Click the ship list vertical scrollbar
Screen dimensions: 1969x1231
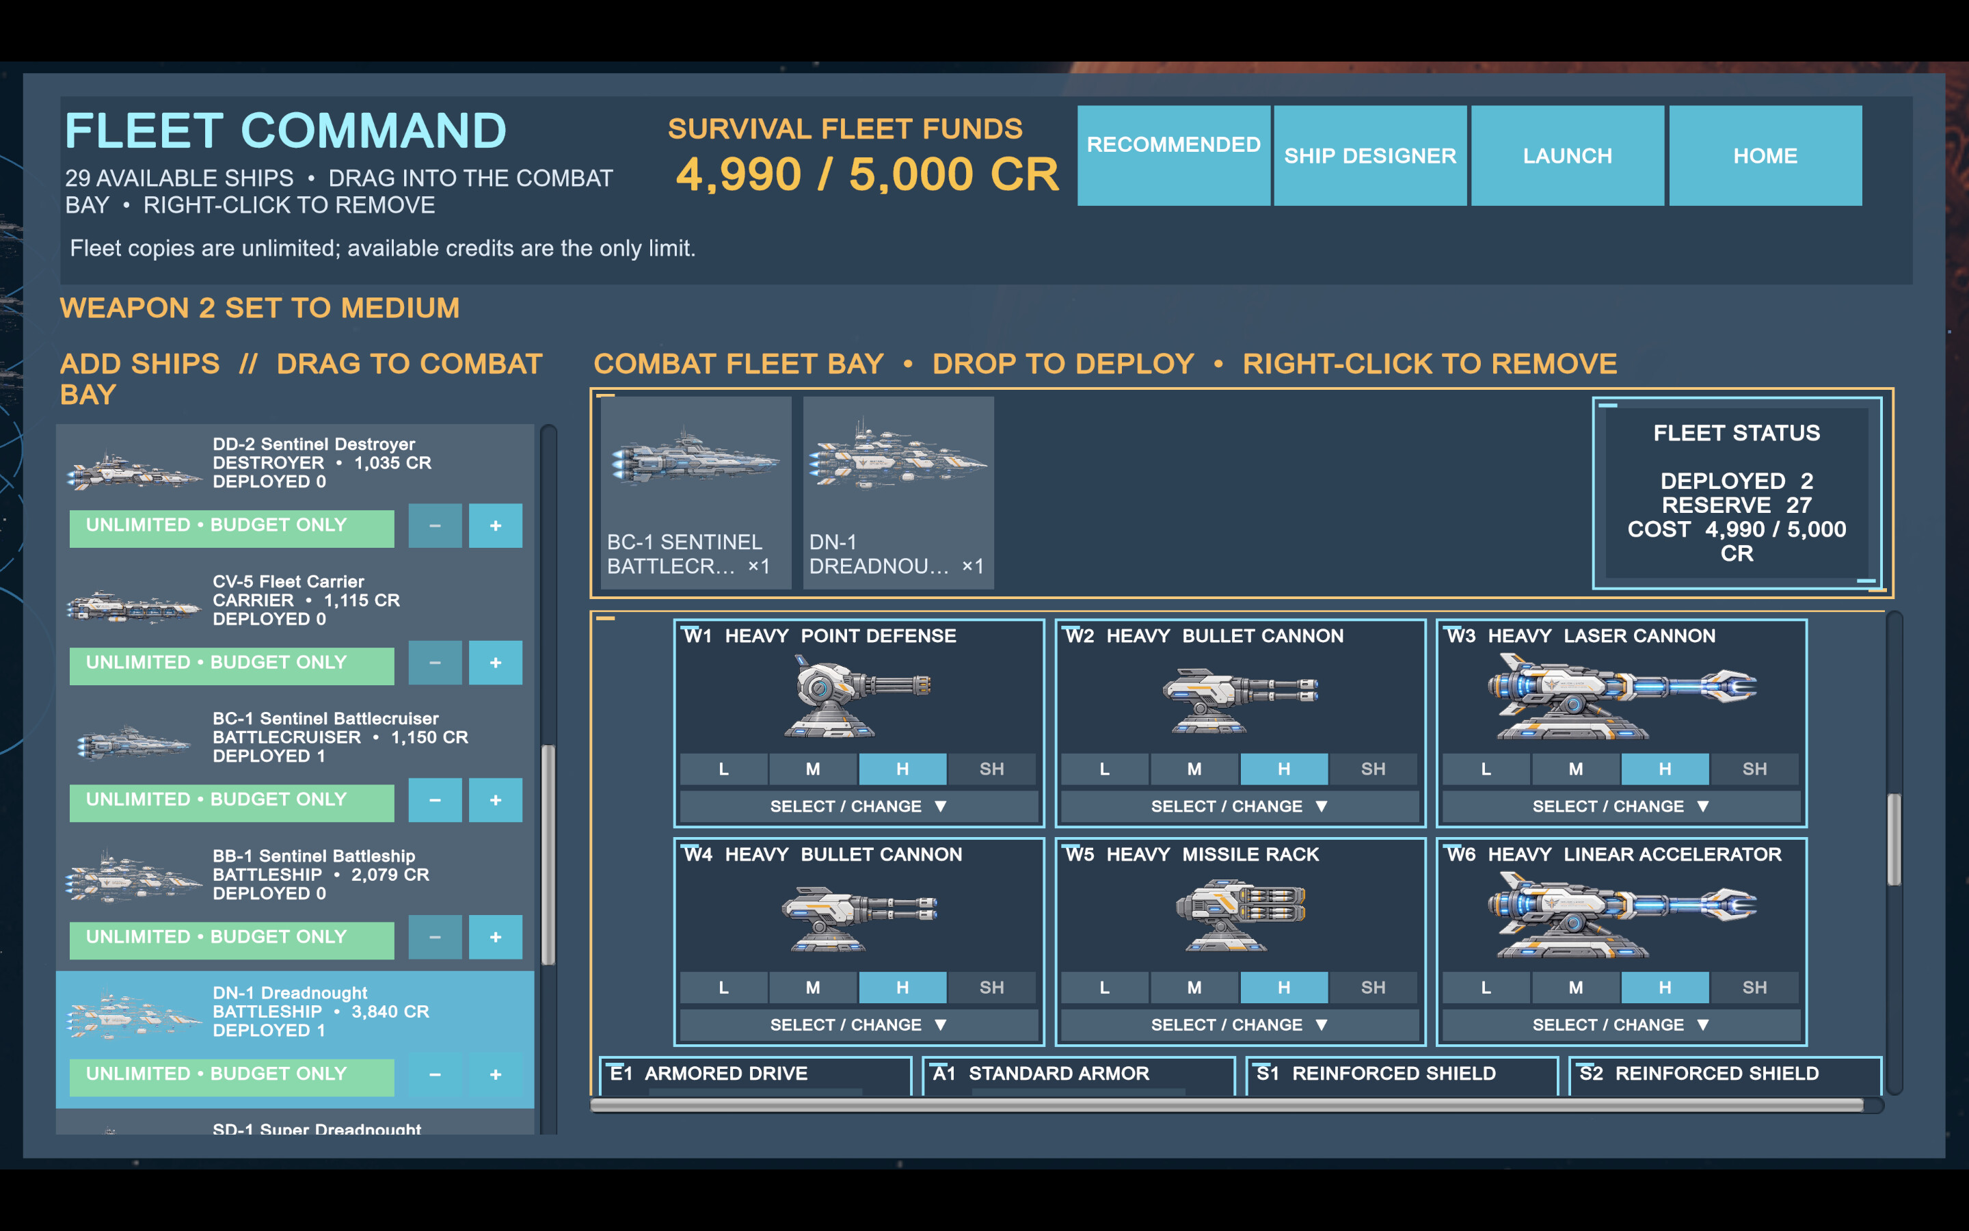click(x=548, y=855)
